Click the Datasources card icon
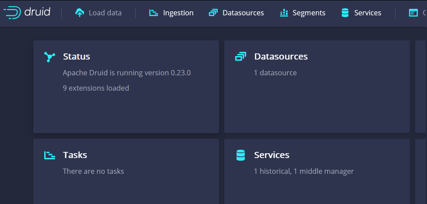 tap(240, 56)
